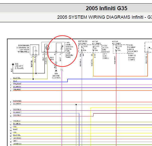Image resolution: width=152 pixels, height=146 pixels.
Task: Select the WHT/RED wire label on row 6
Action: 17,101
